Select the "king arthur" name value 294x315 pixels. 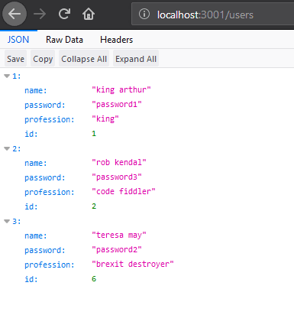click(x=121, y=89)
